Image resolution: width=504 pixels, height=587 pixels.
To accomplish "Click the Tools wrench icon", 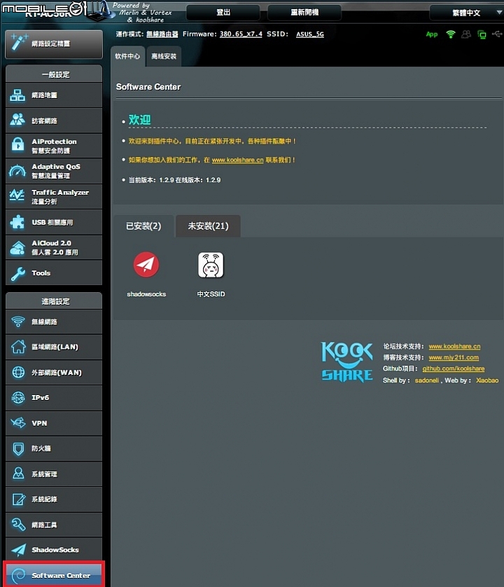I will (x=18, y=273).
